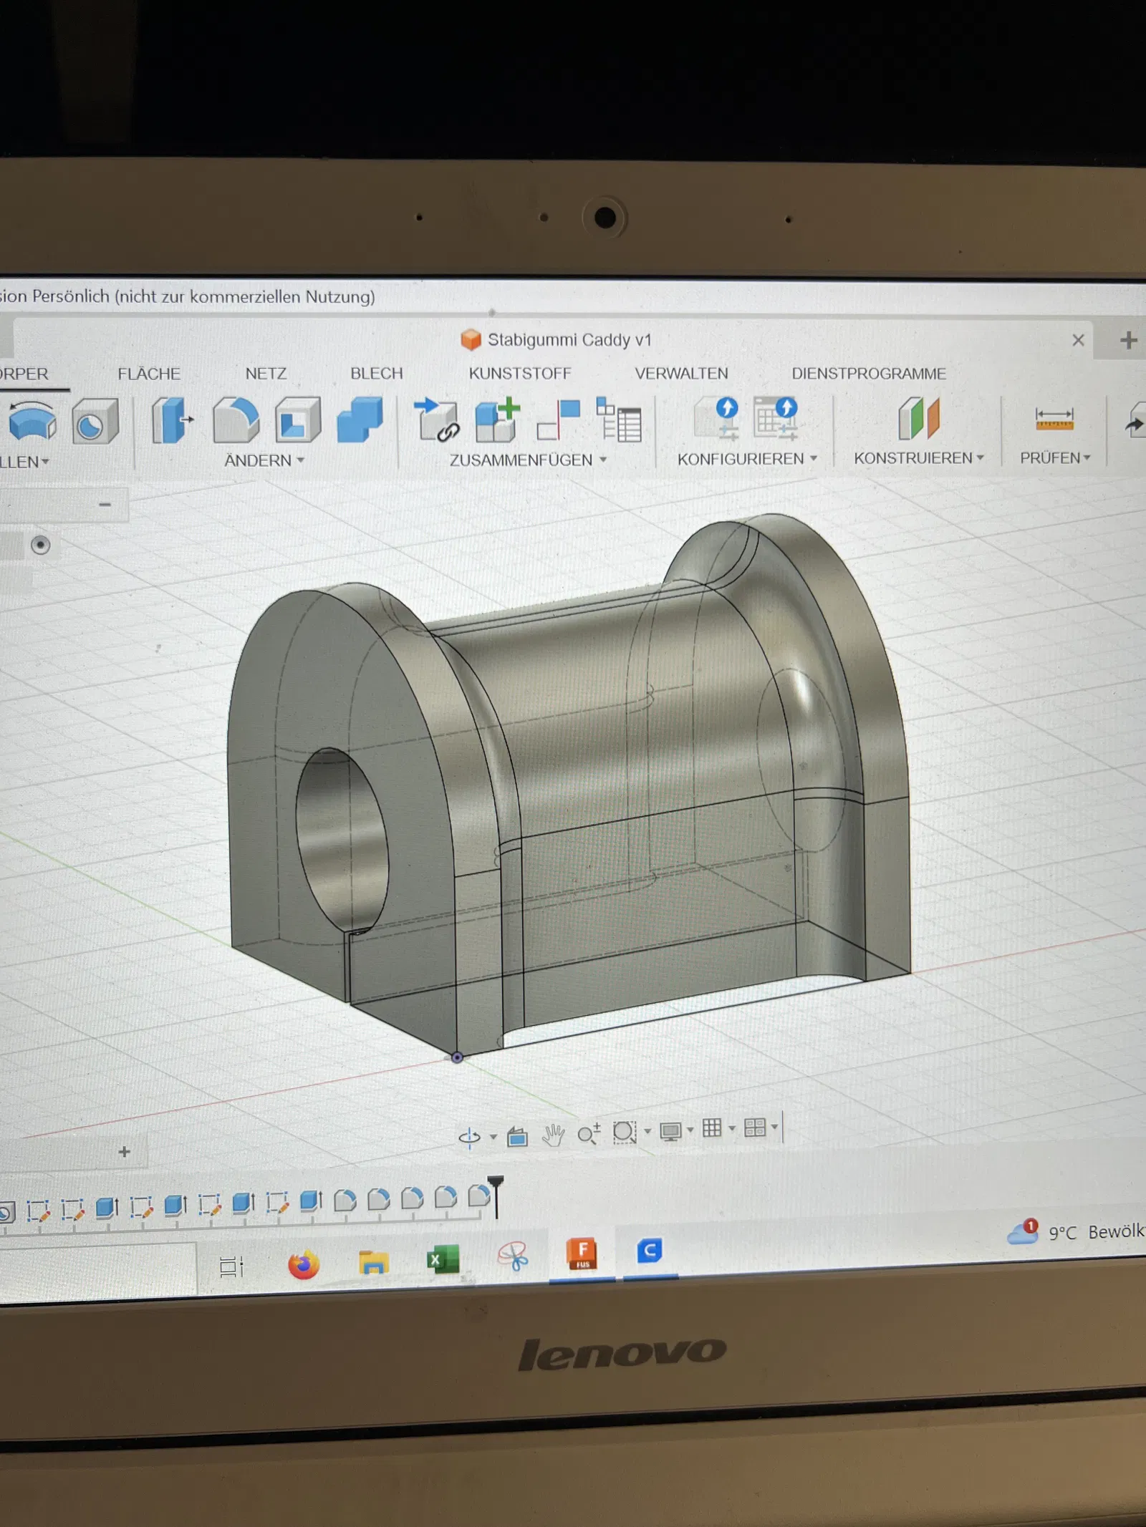The width and height of the screenshot is (1146, 1527).
Task: Open Excel from the taskbar
Action: 443,1260
